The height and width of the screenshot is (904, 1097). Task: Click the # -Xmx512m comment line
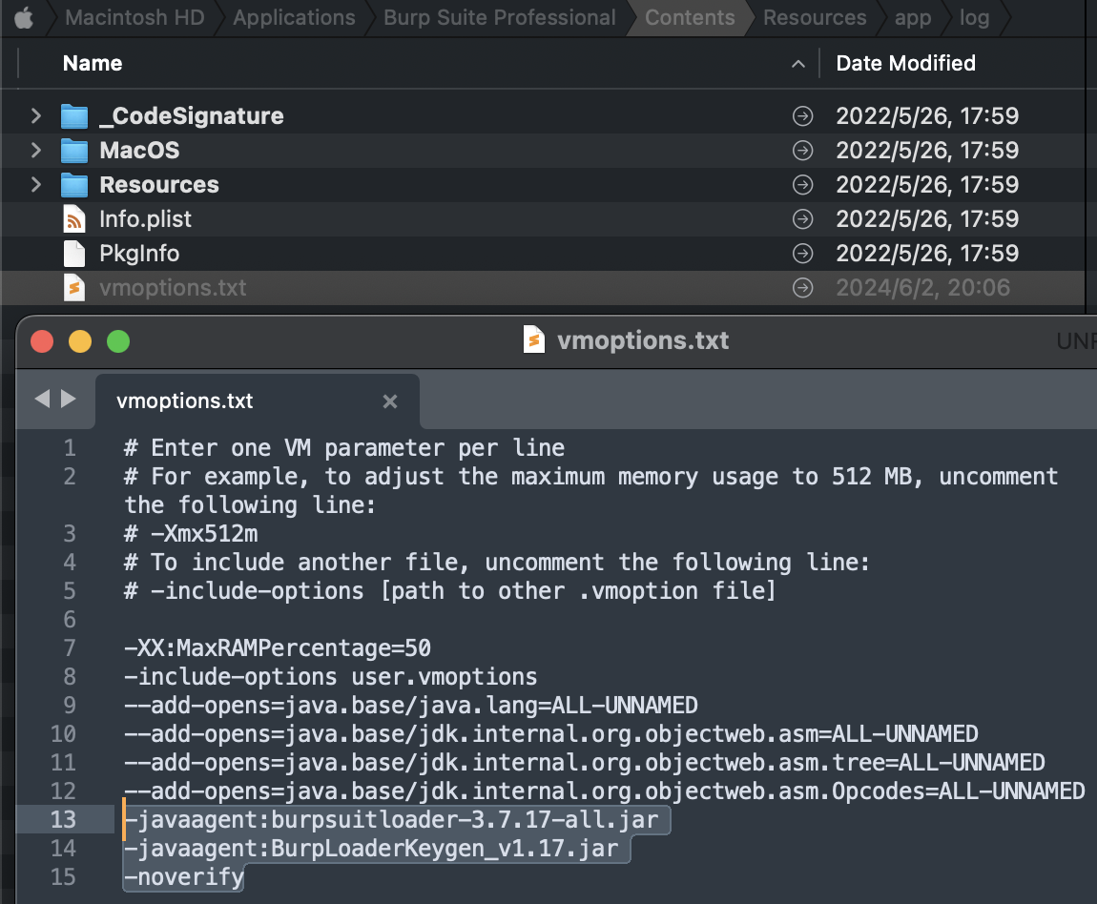tap(191, 534)
